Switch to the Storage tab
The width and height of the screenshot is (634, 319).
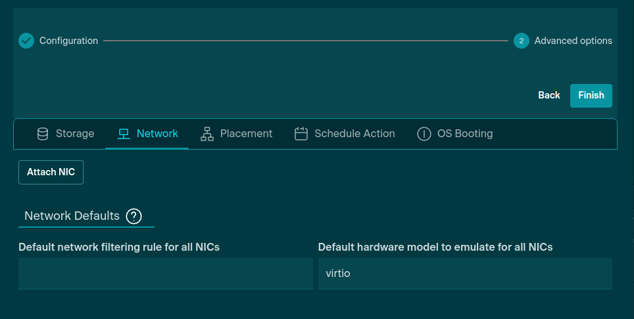tap(74, 134)
